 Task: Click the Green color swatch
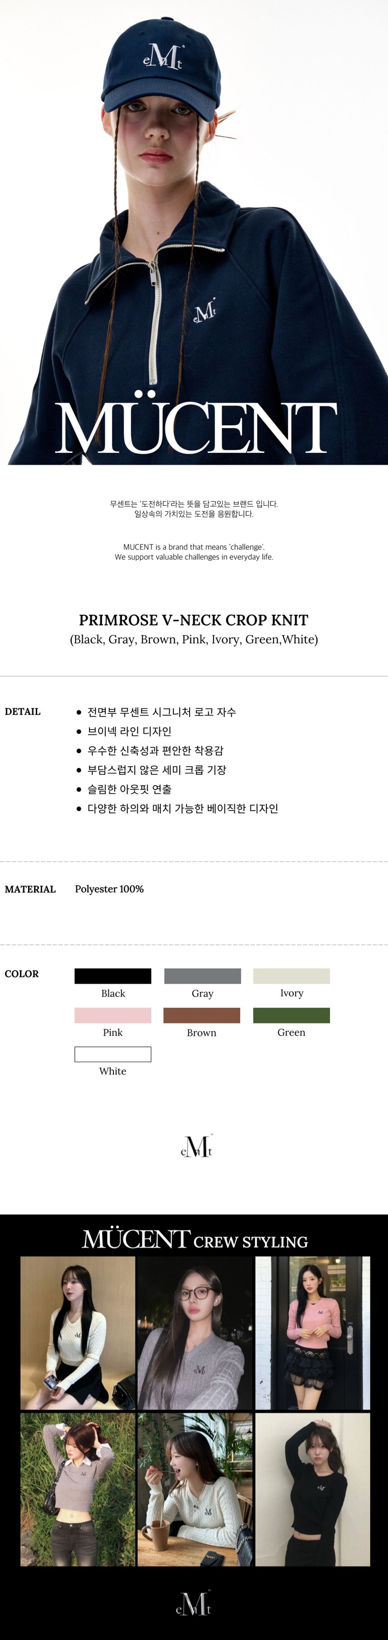[x=291, y=1015]
